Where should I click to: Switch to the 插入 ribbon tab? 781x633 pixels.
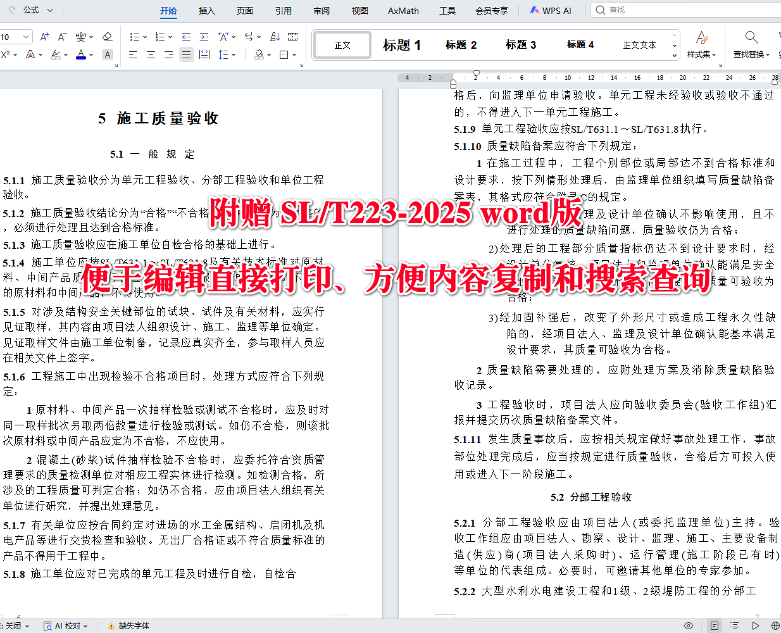coord(206,10)
